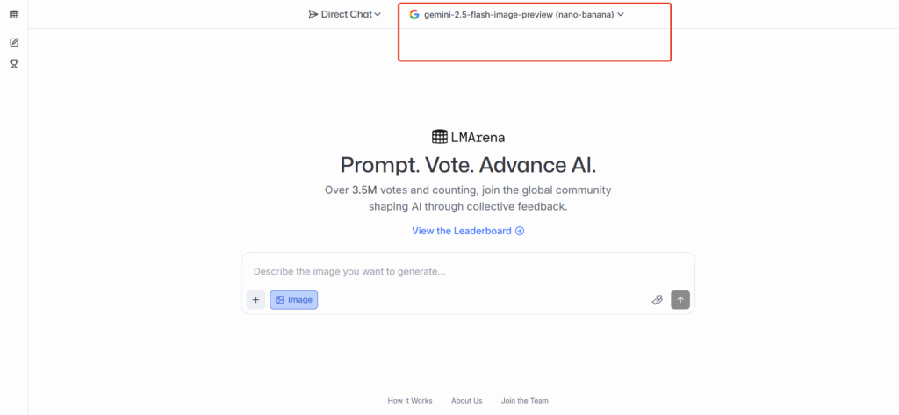Click the plus attach button in prompt box
899x415 pixels.
click(x=255, y=300)
